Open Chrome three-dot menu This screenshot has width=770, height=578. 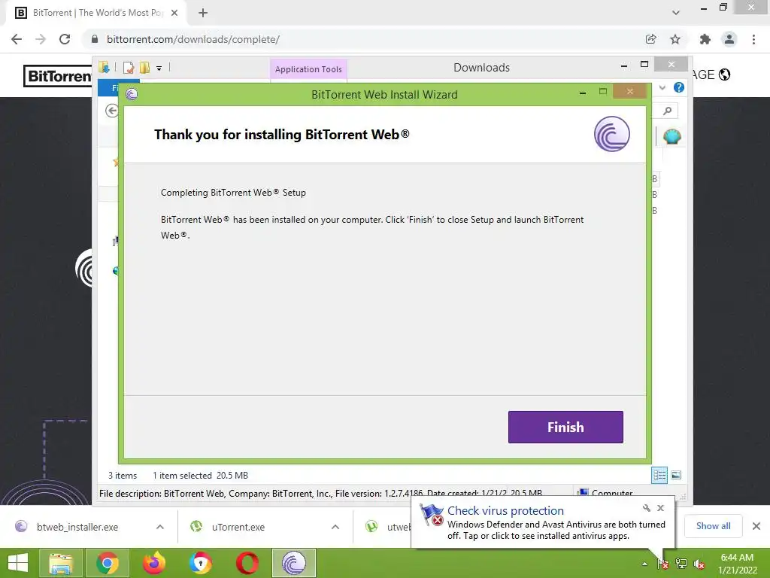tap(753, 39)
